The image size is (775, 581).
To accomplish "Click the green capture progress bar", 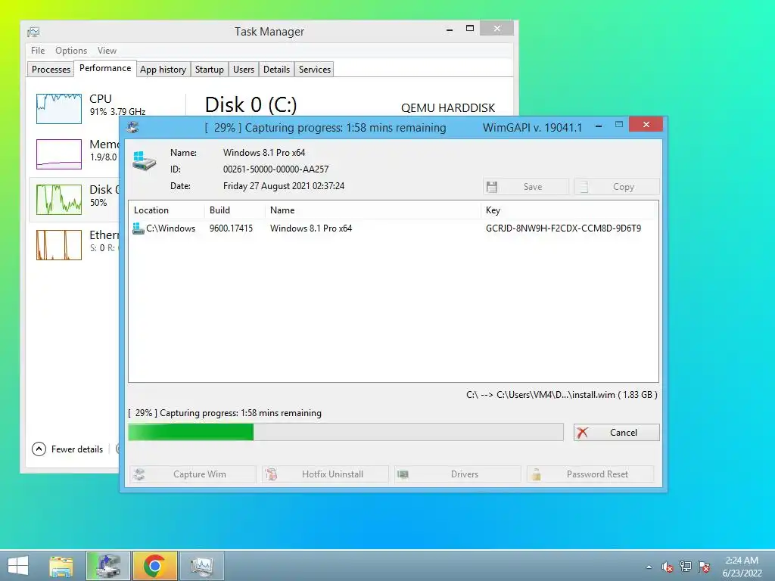I will [x=345, y=432].
